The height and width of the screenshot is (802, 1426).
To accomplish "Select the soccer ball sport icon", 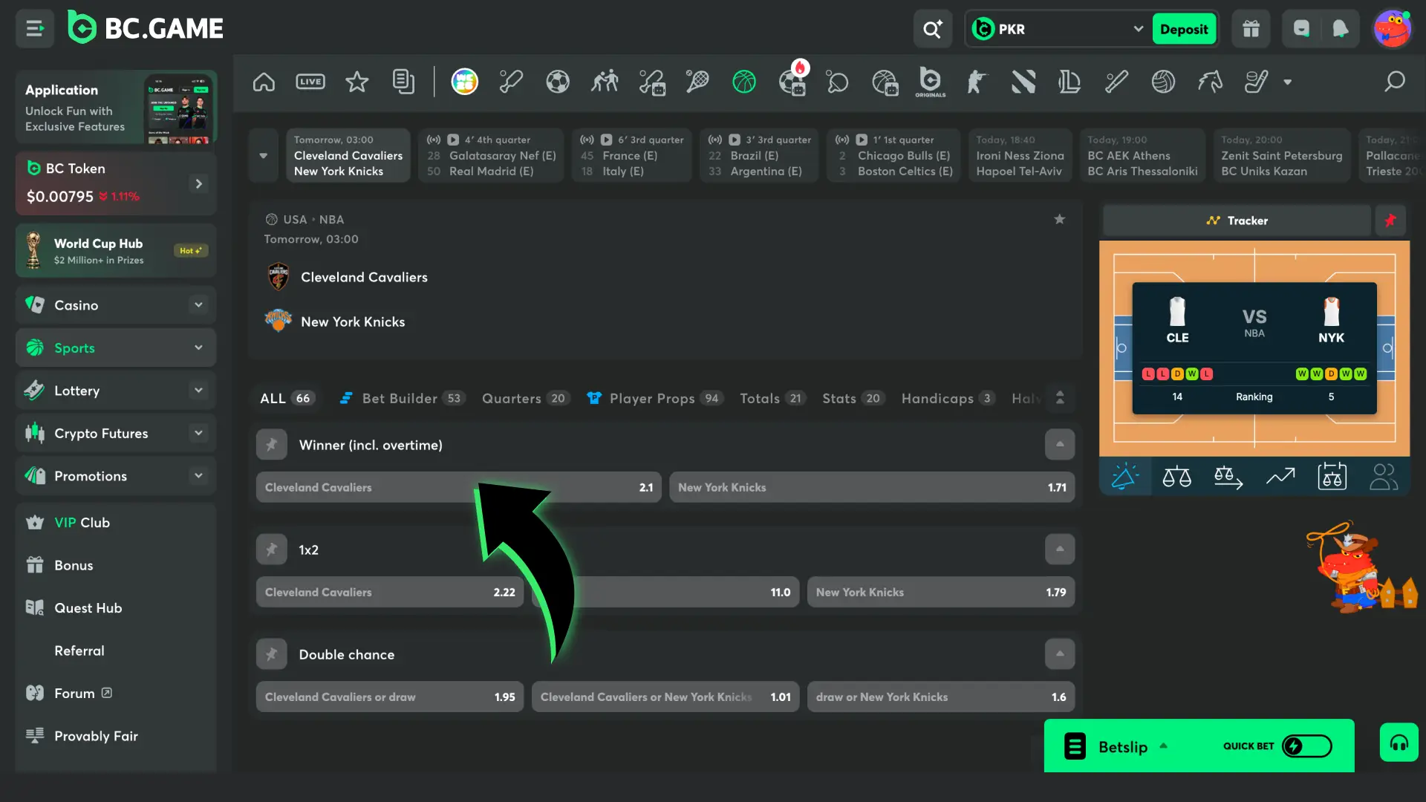I will (x=558, y=82).
